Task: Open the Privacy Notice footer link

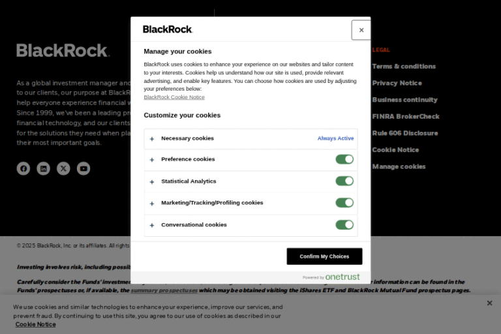Action: click(x=397, y=83)
